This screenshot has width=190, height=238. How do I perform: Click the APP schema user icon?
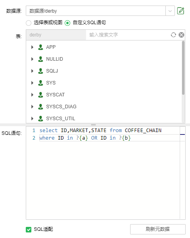(x=40, y=47)
